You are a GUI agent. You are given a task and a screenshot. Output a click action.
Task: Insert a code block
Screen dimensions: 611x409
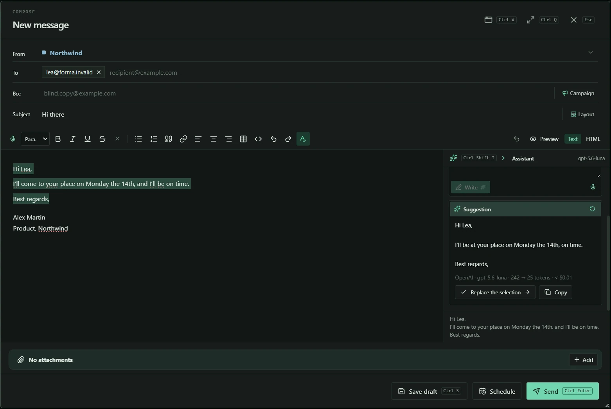tap(258, 139)
